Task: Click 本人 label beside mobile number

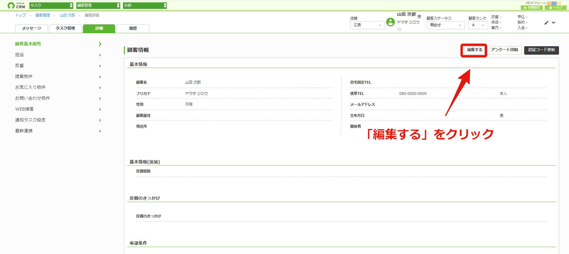Action: (x=503, y=94)
